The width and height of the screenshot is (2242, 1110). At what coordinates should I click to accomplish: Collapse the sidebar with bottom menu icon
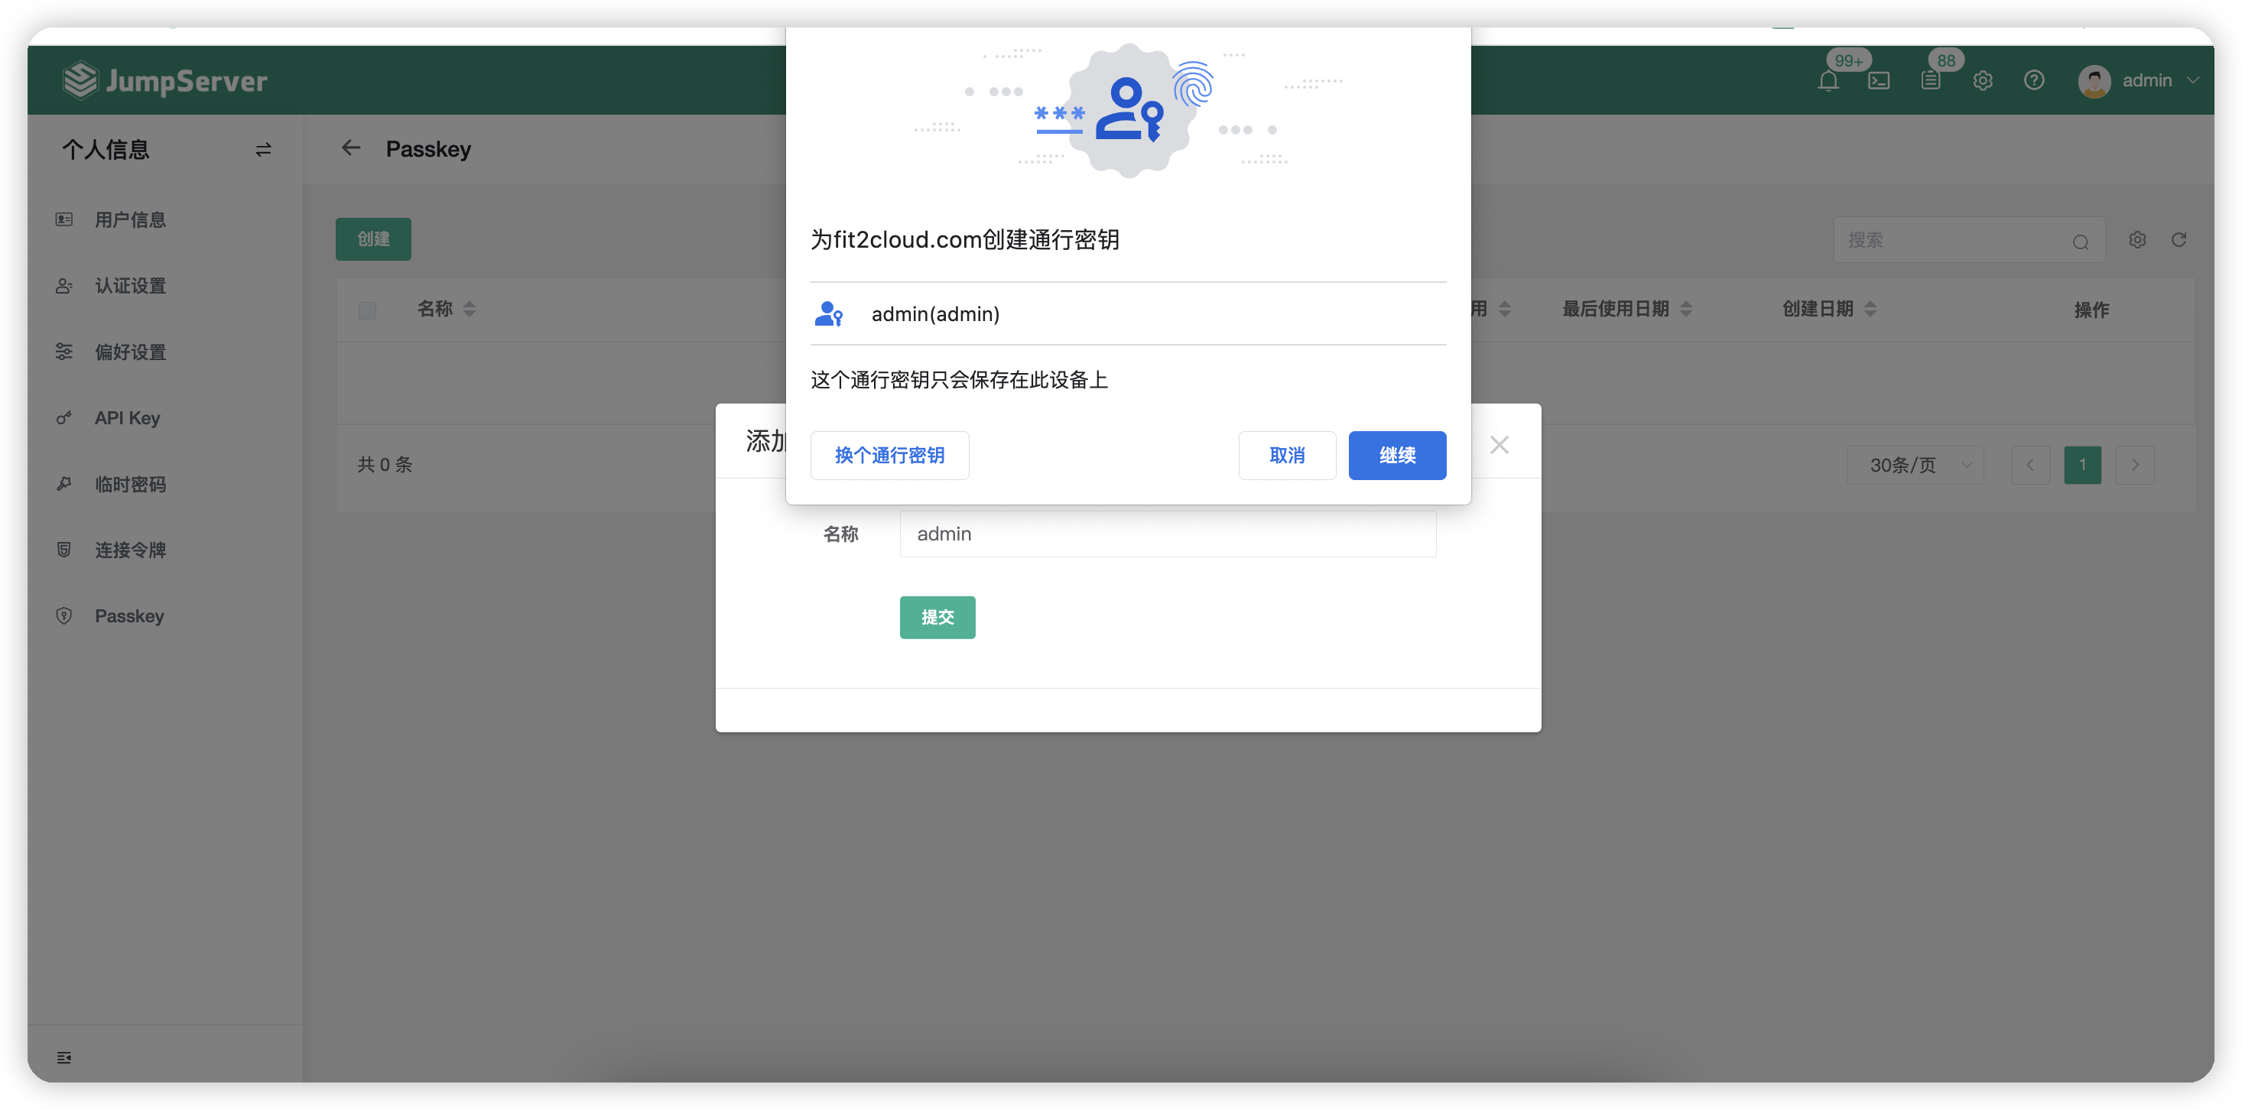(63, 1058)
